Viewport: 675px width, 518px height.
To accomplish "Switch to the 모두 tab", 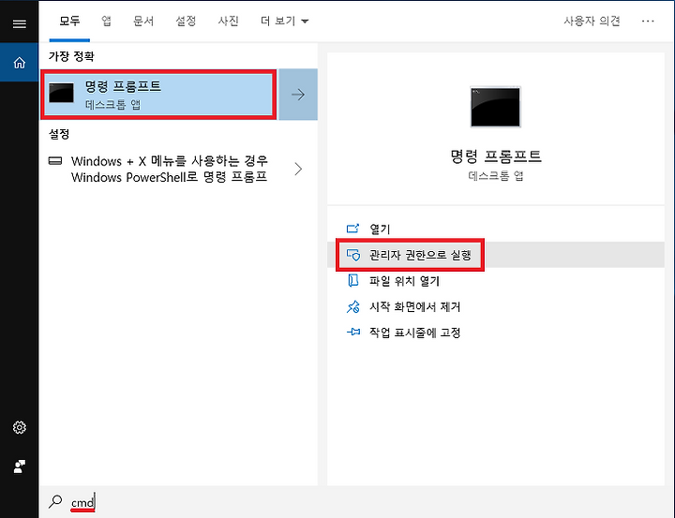I will click(x=69, y=21).
